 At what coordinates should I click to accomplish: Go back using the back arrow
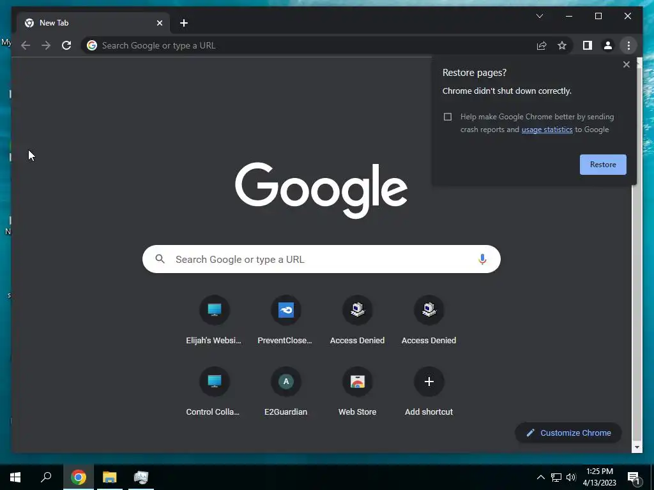pyautogui.click(x=26, y=45)
